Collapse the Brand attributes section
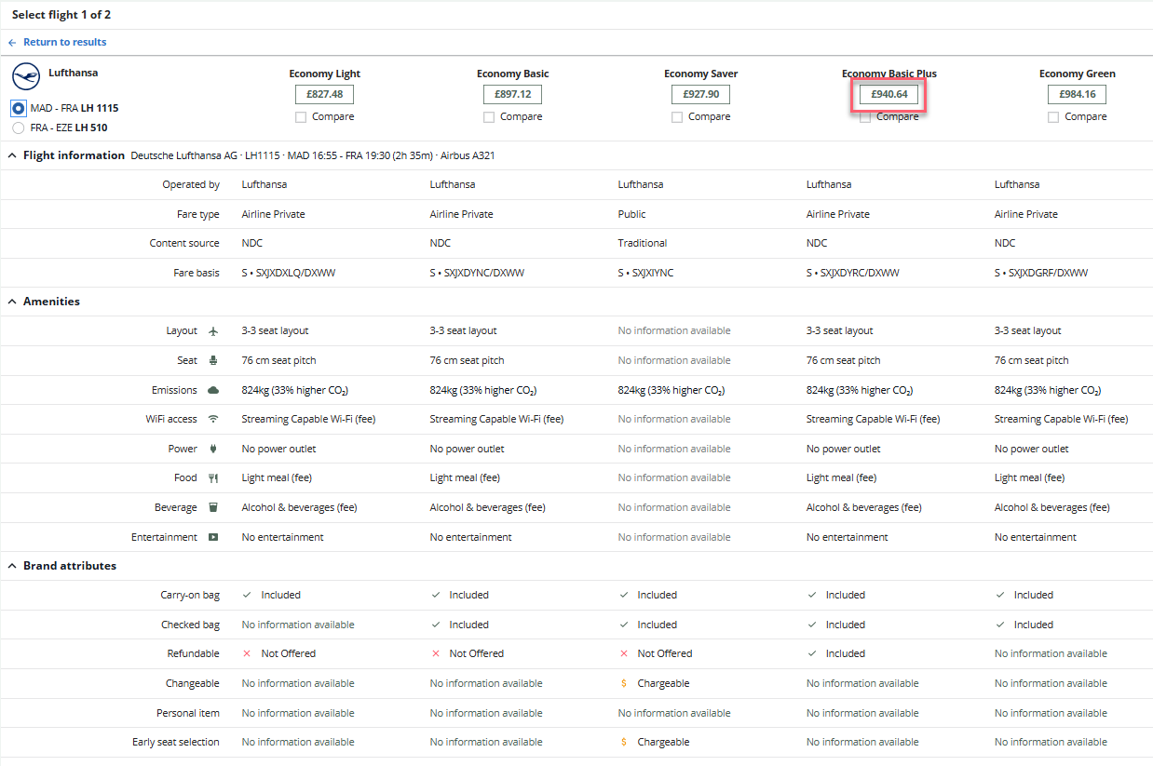 pos(13,566)
